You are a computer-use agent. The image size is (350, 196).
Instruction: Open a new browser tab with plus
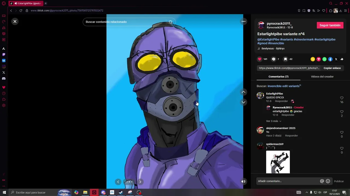coord(45,4)
